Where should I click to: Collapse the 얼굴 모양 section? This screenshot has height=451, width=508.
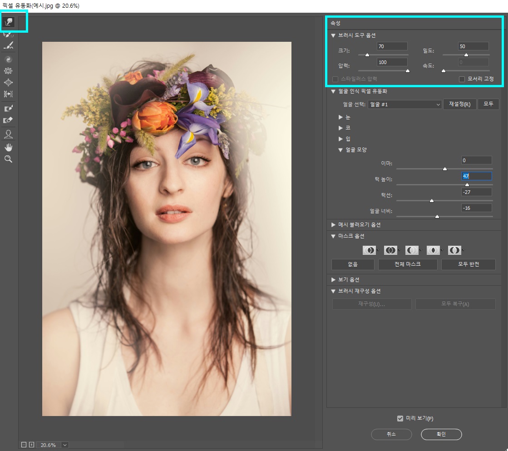click(x=340, y=150)
